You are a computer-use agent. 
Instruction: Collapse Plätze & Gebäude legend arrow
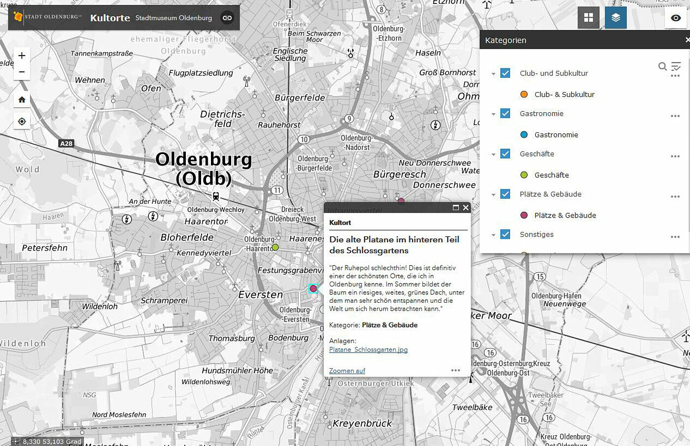point(493,195)
